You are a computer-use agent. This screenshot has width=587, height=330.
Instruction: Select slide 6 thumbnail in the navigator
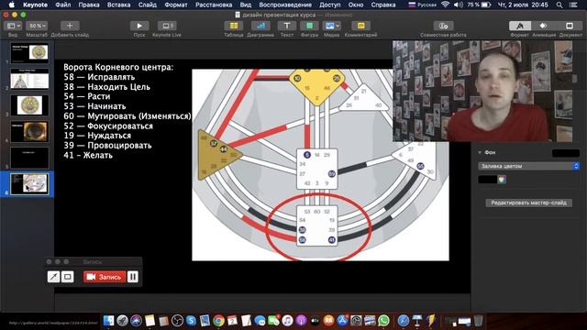[29, 183]
